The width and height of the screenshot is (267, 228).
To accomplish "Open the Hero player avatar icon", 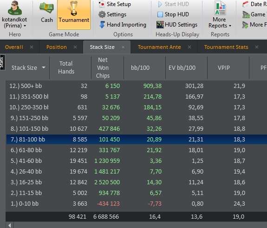I will tap(15, 8).
